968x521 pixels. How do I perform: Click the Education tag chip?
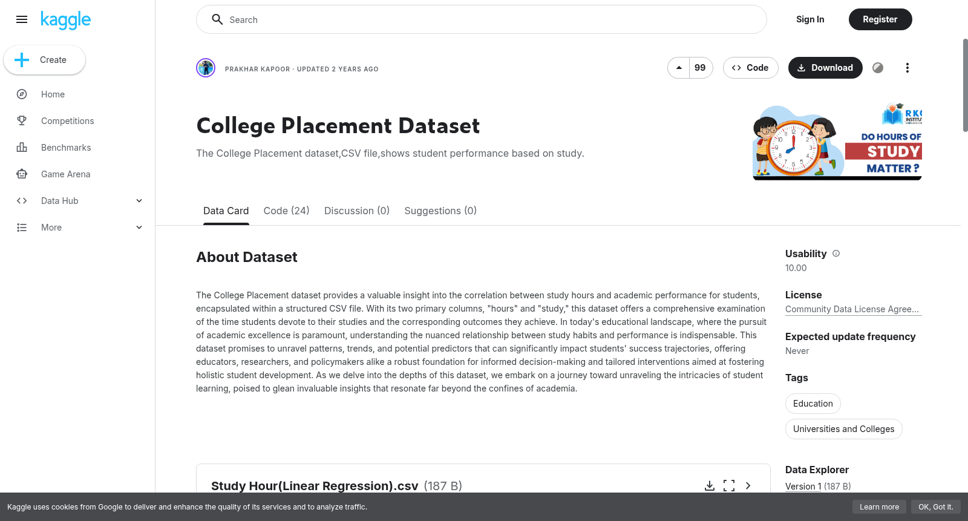pyautogui.click(x=813, y=404)
